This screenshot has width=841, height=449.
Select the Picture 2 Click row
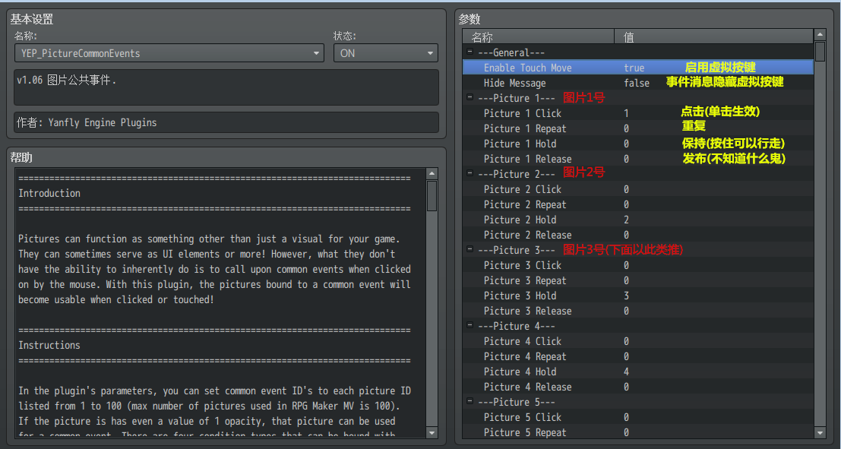click(638, 189)
